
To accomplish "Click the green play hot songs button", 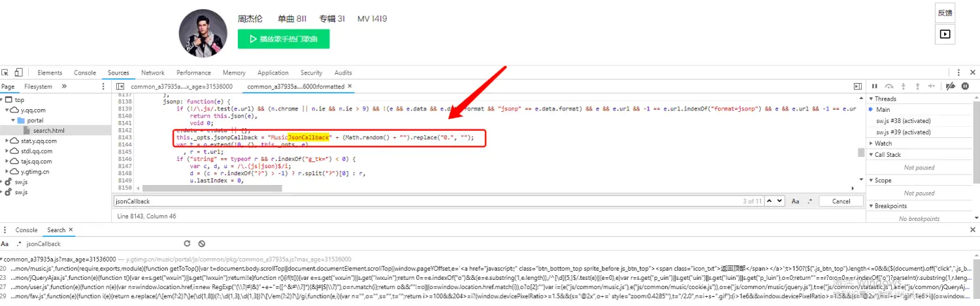I will (284, 39).
